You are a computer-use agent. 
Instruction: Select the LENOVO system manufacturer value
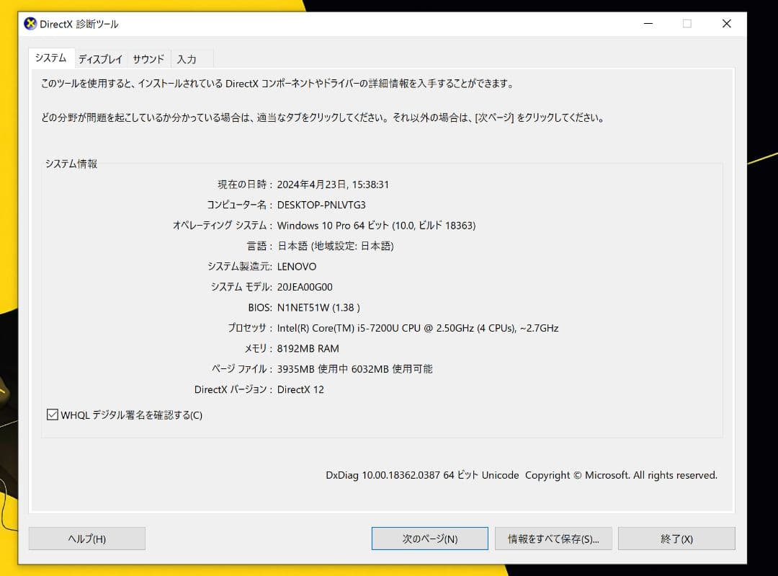298,266
